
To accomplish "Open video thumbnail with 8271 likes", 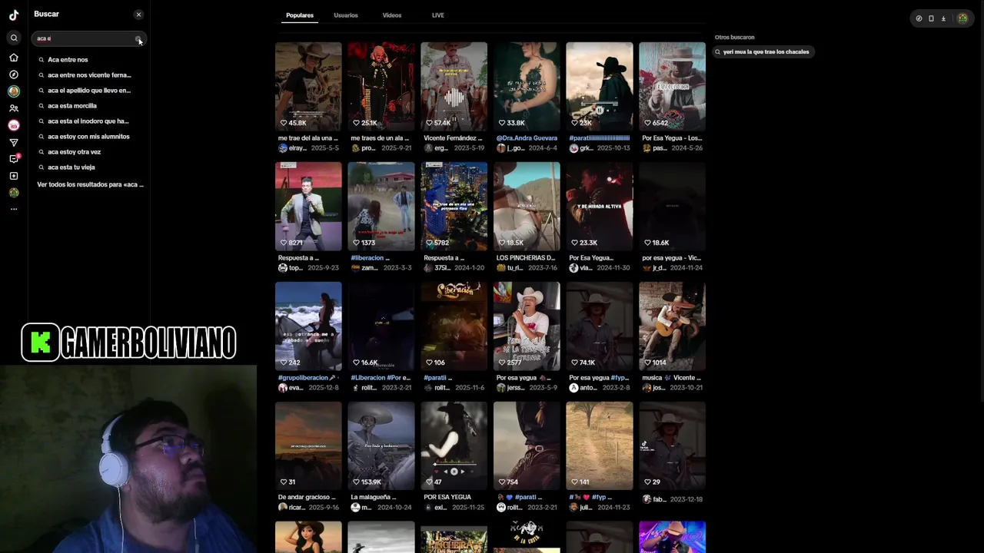I will point(308,206).
